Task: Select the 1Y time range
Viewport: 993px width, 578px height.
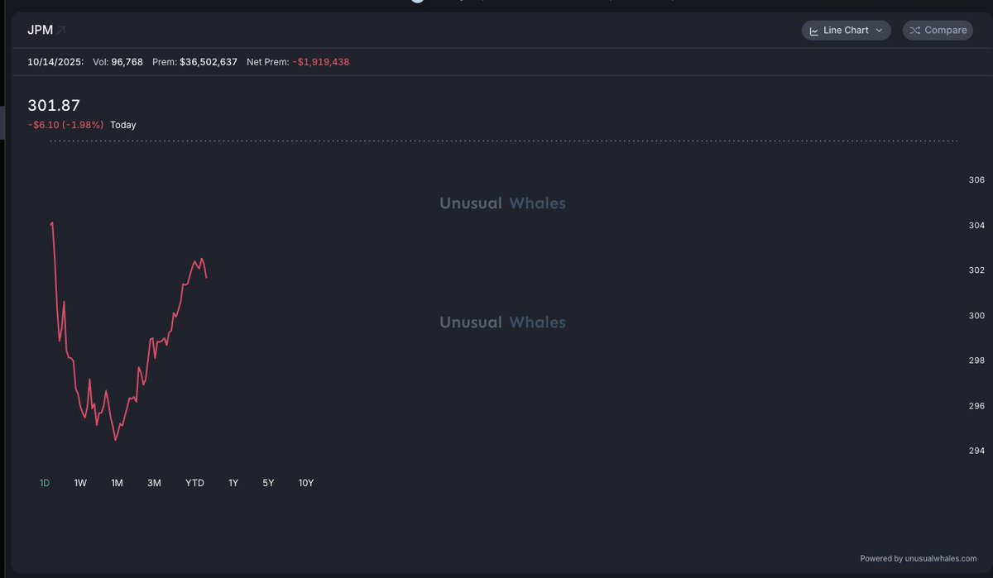Action: point(233,483)
